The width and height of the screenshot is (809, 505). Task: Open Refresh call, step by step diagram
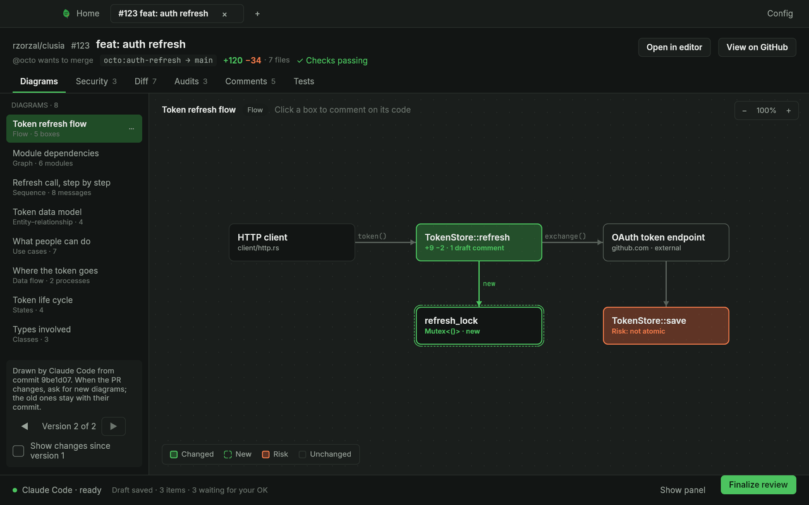point(74,187)
